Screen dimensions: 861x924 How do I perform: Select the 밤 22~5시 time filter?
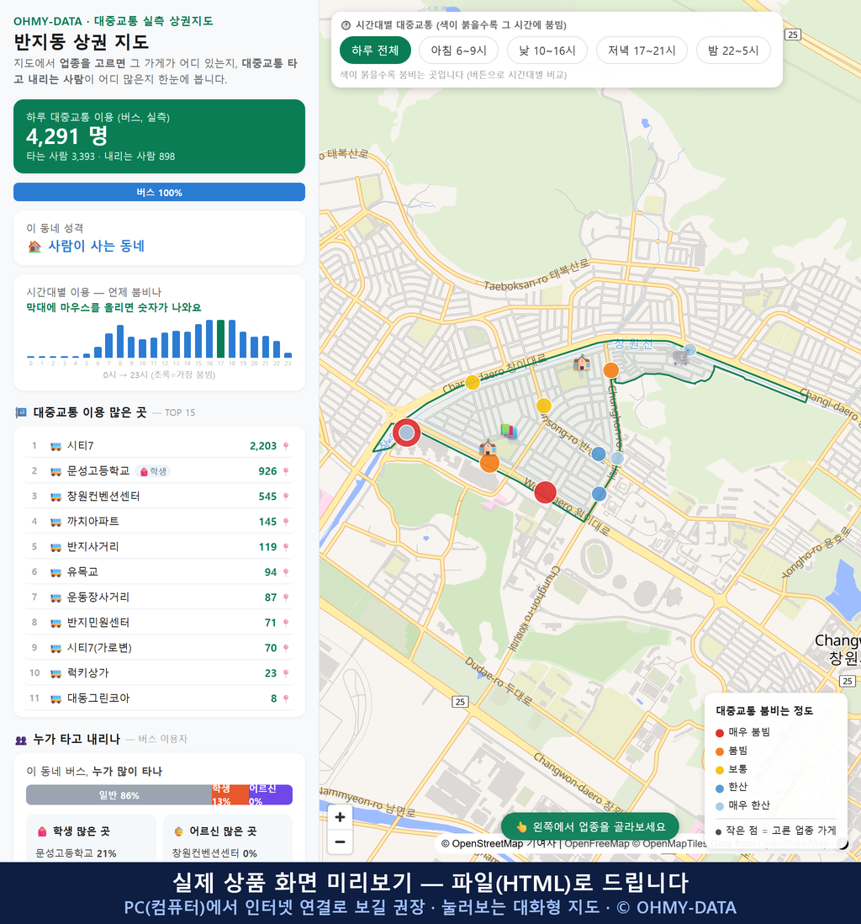pyautogui.click(x=733, y=50)
